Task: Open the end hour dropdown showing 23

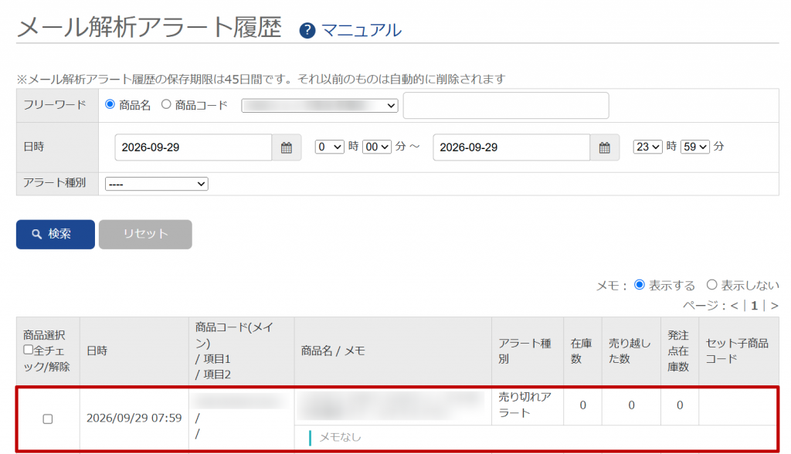Action: tap(648, 147)
